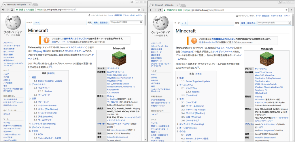Select the 閲覧 tab in the left window

90,22
